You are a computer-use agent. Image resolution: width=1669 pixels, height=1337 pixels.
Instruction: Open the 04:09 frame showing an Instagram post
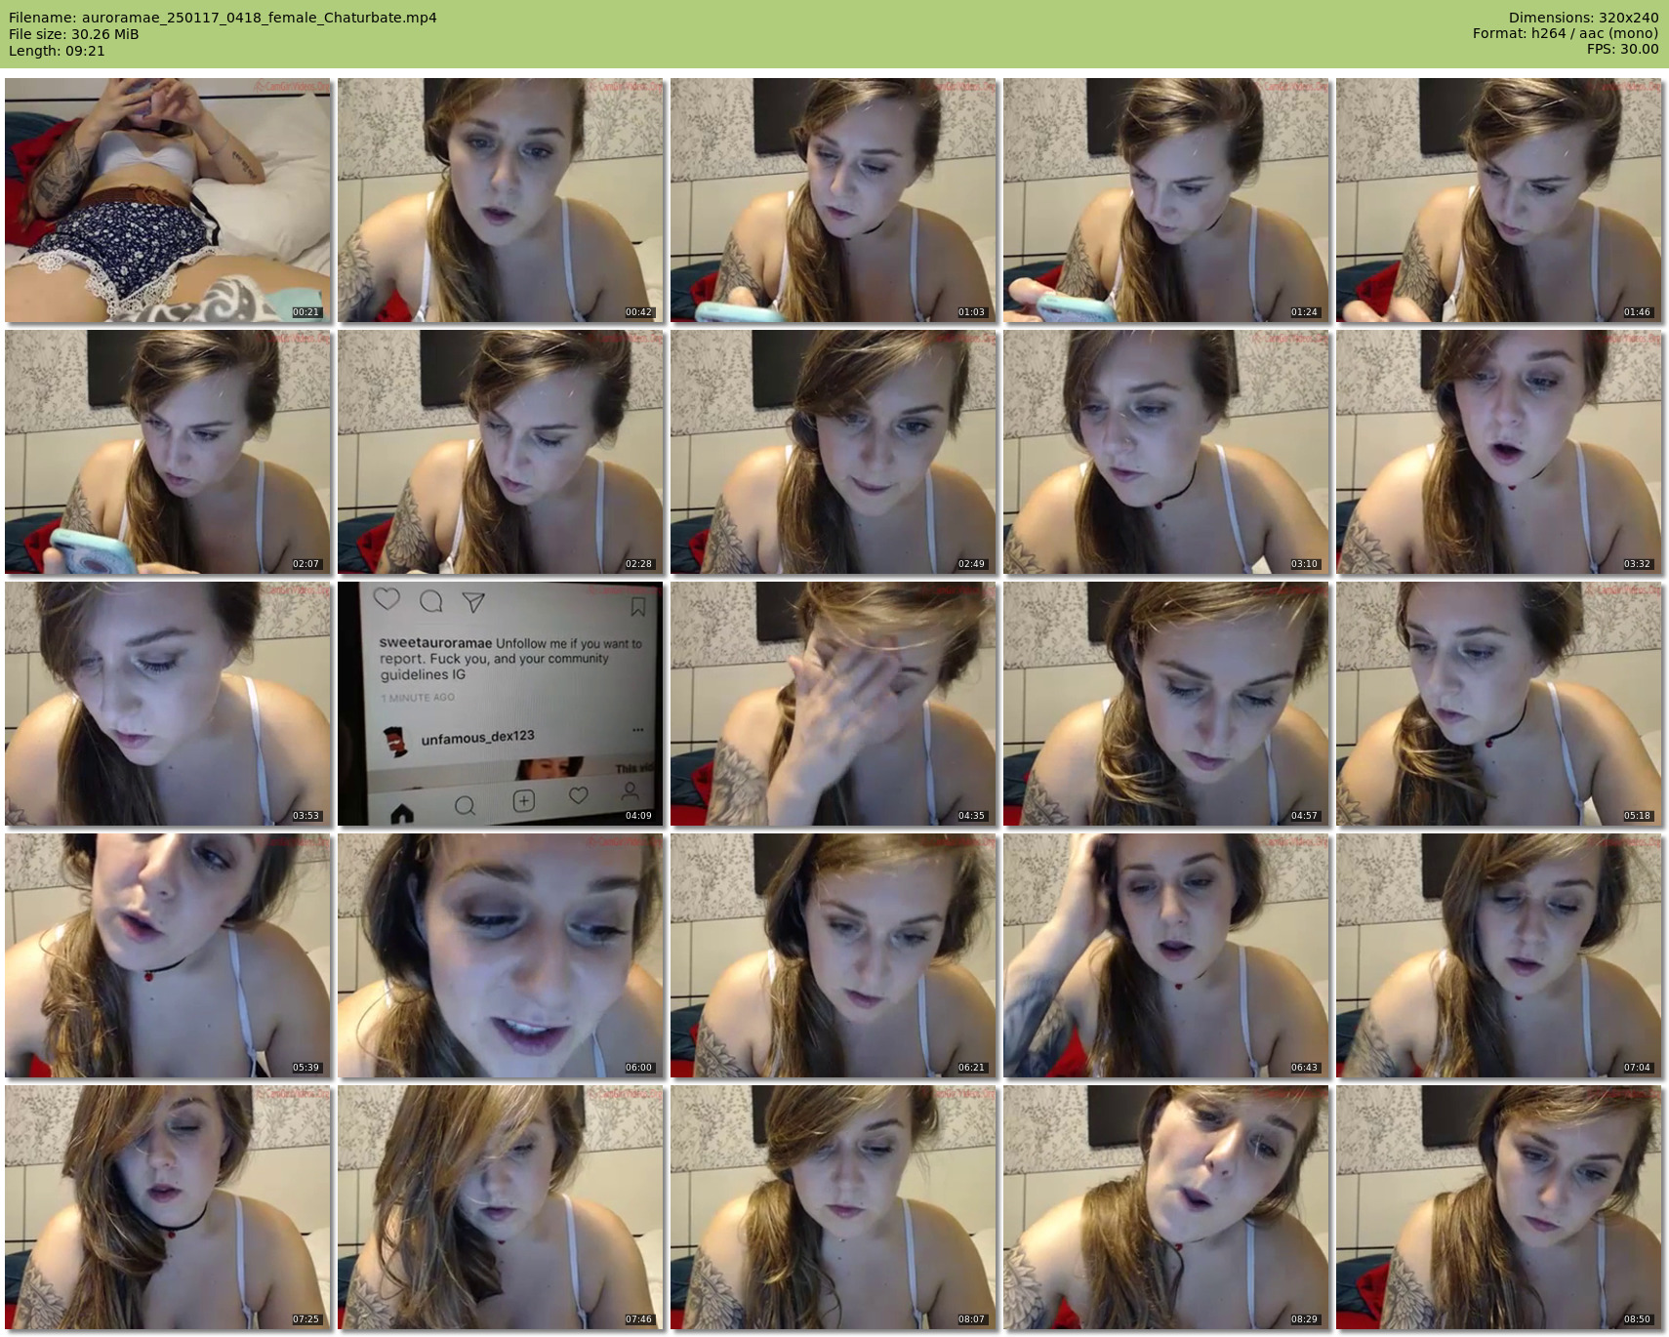coord(501,704)
